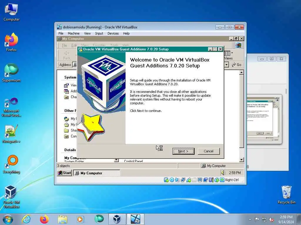Screen dimensions: 301x225
Task: Open the network adapters status icon
Action: (183, 180)
